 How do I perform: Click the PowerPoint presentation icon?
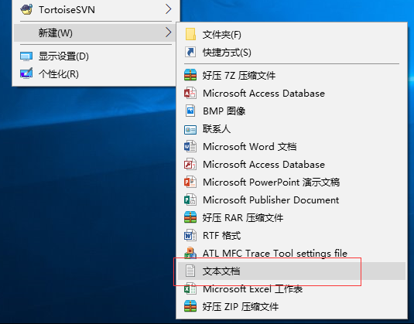click(190, 182)
